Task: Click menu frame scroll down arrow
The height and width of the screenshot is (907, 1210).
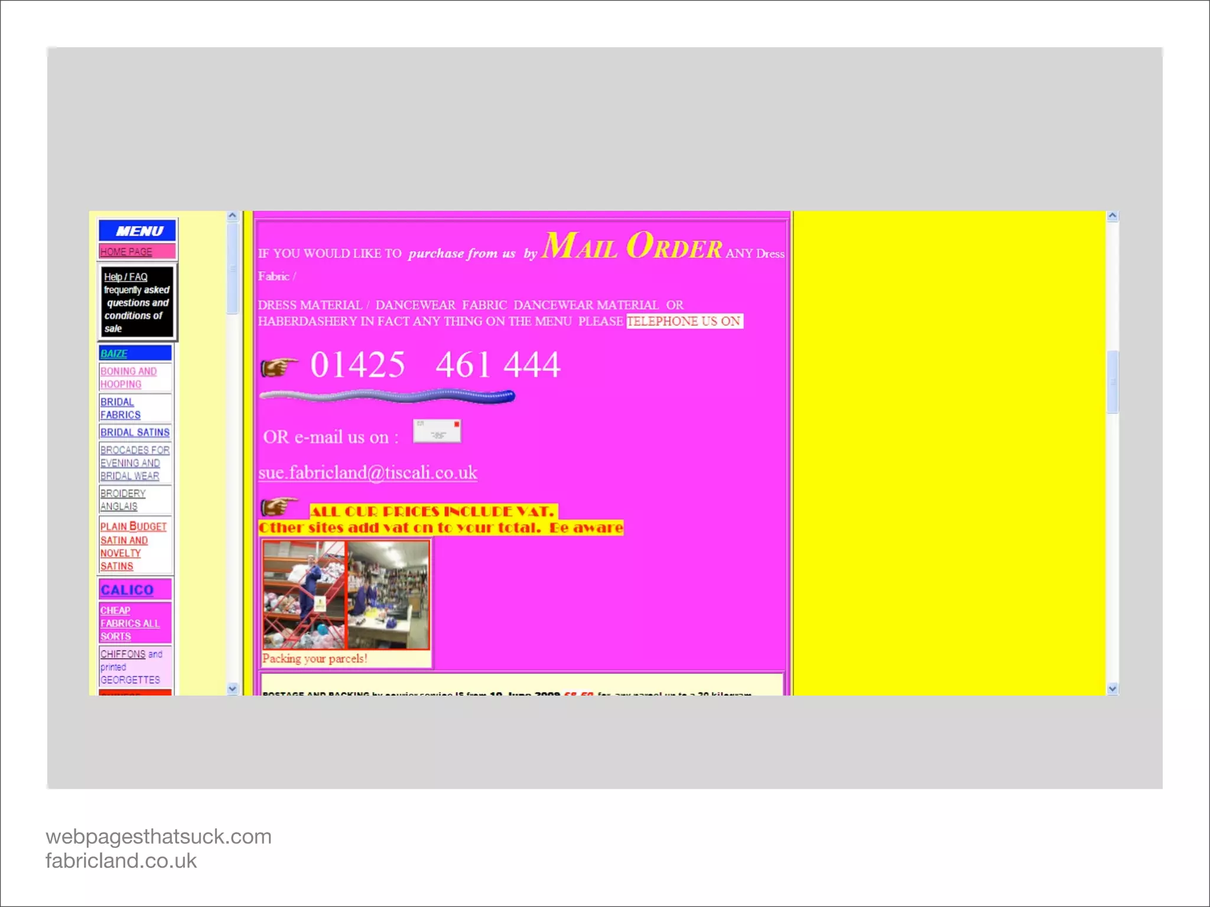Action: point(232,689)
